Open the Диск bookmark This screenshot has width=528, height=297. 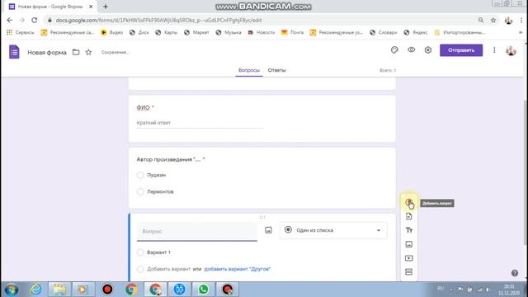coord(139,32)
